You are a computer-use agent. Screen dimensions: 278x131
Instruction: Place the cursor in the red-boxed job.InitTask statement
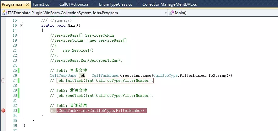[x=105, y=81]
